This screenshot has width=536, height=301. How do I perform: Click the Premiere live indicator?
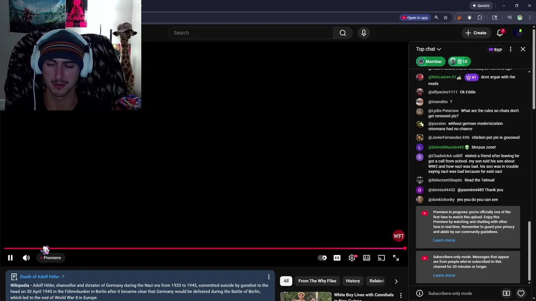point(51,258)
